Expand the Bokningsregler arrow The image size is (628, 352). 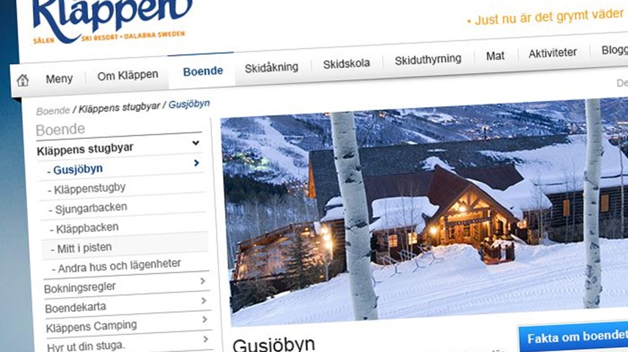[x=203, y=281]
